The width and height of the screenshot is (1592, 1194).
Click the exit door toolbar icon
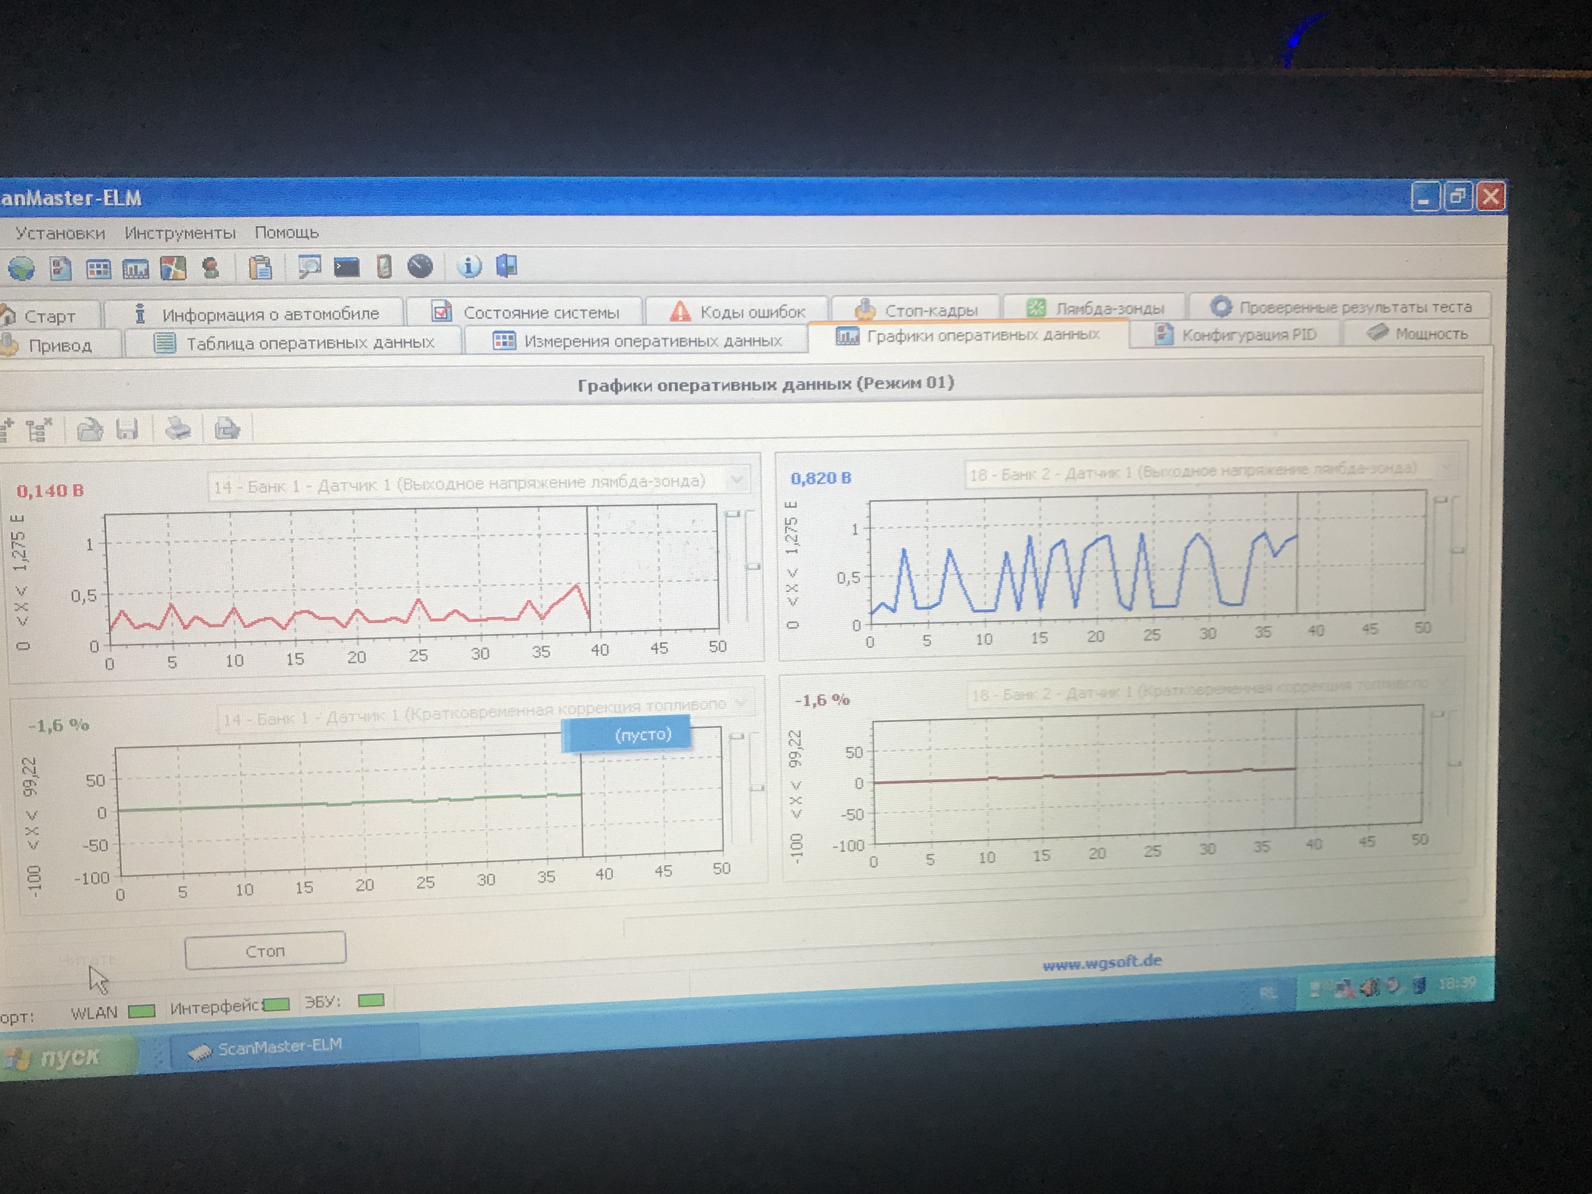[x=507, y=265]
